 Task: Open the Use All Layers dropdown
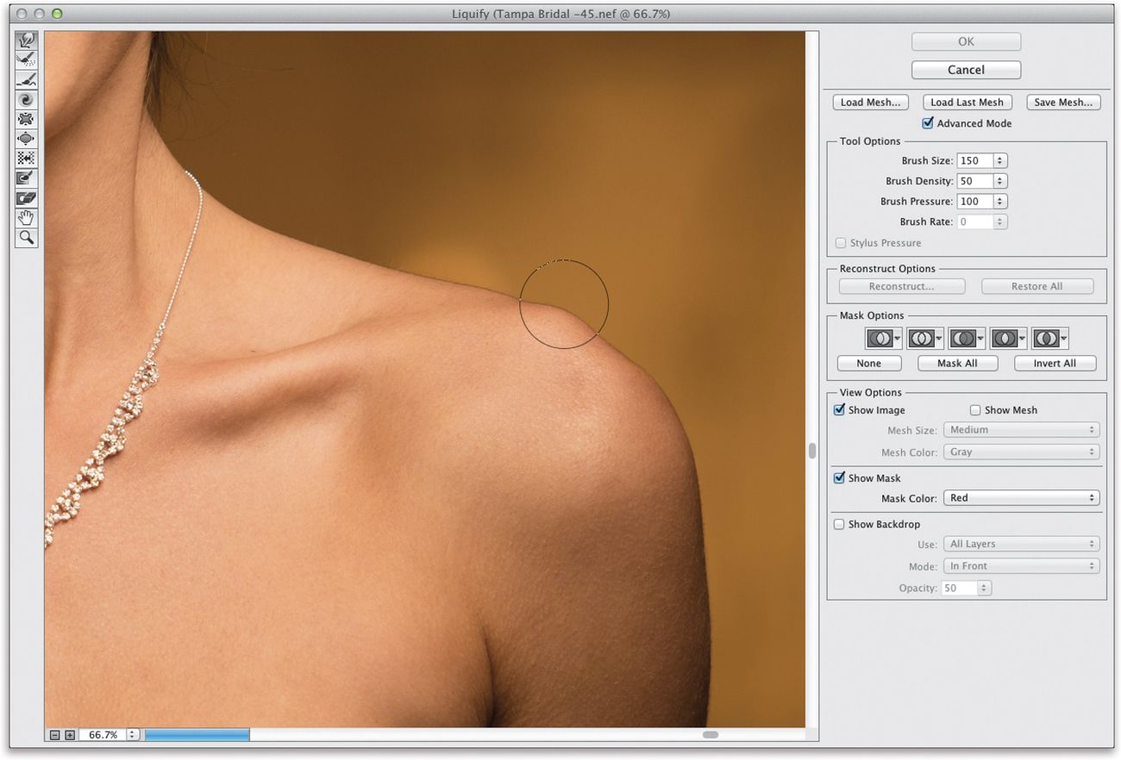coord(1022,544)
